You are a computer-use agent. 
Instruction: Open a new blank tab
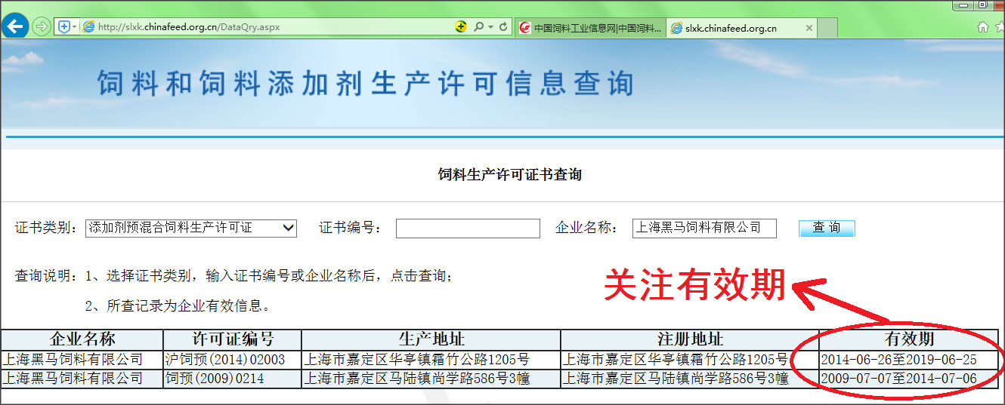[x=828, y=28]
